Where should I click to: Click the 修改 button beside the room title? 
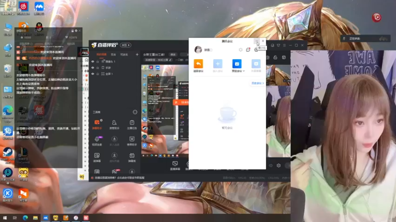[x=173, y=54]
